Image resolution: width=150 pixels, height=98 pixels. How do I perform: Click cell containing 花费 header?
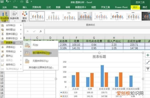point(76,41)
